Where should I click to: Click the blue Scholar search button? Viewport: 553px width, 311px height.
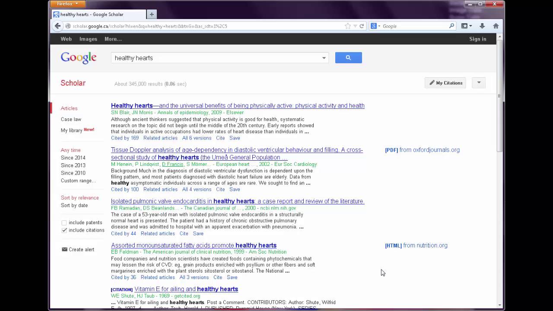(x=348, y=57)
